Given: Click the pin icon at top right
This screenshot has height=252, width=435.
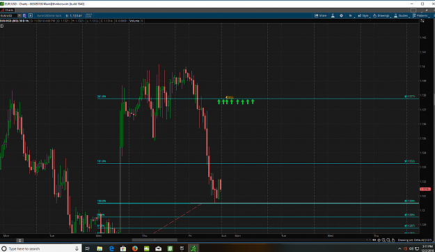Looking at the screenshot, I should [x=427, y=10].
